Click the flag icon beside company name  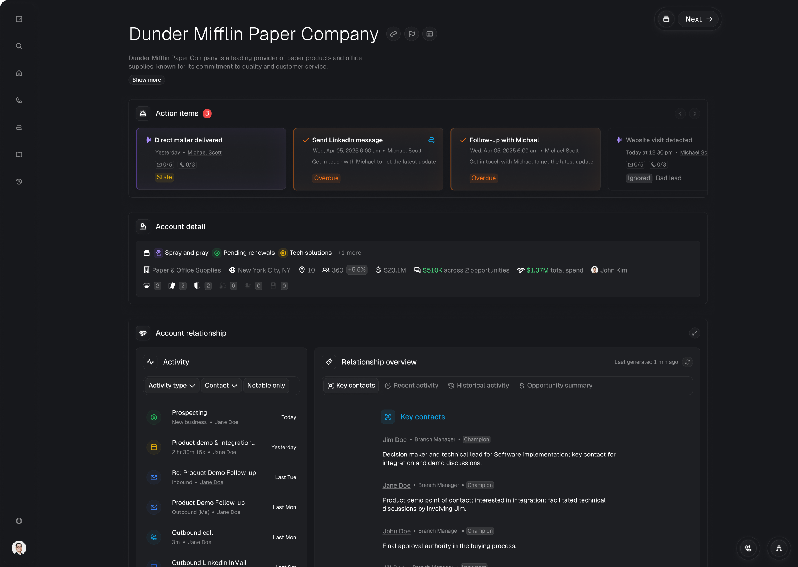[x=411, y=34]
